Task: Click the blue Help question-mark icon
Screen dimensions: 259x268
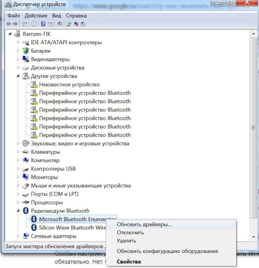Action: pyautogui.click(x=43, y=24)
